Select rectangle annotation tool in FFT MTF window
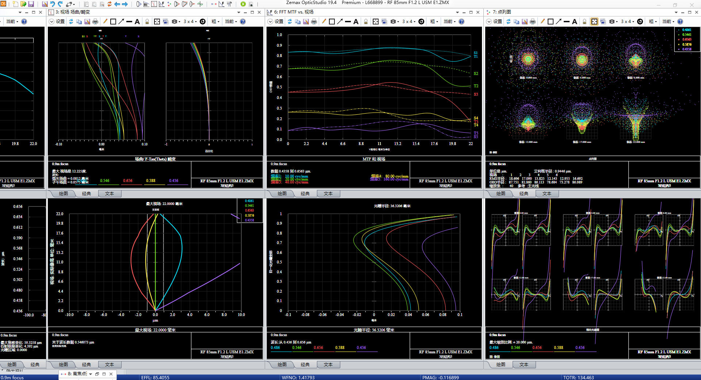The height and width of the screenshot is (380, 701). coord(332,22)
